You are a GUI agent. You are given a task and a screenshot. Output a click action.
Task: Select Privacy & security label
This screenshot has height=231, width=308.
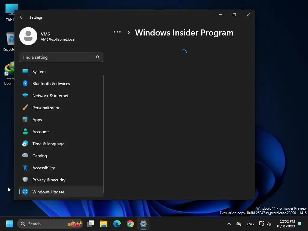pyautogui.click(x=49, y=180)
